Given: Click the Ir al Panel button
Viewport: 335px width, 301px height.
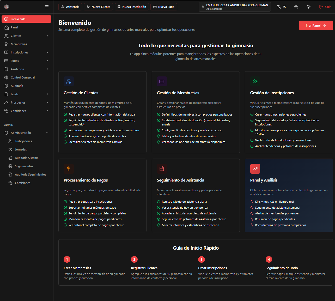Looking at the screenshot, I should [316, 25].
